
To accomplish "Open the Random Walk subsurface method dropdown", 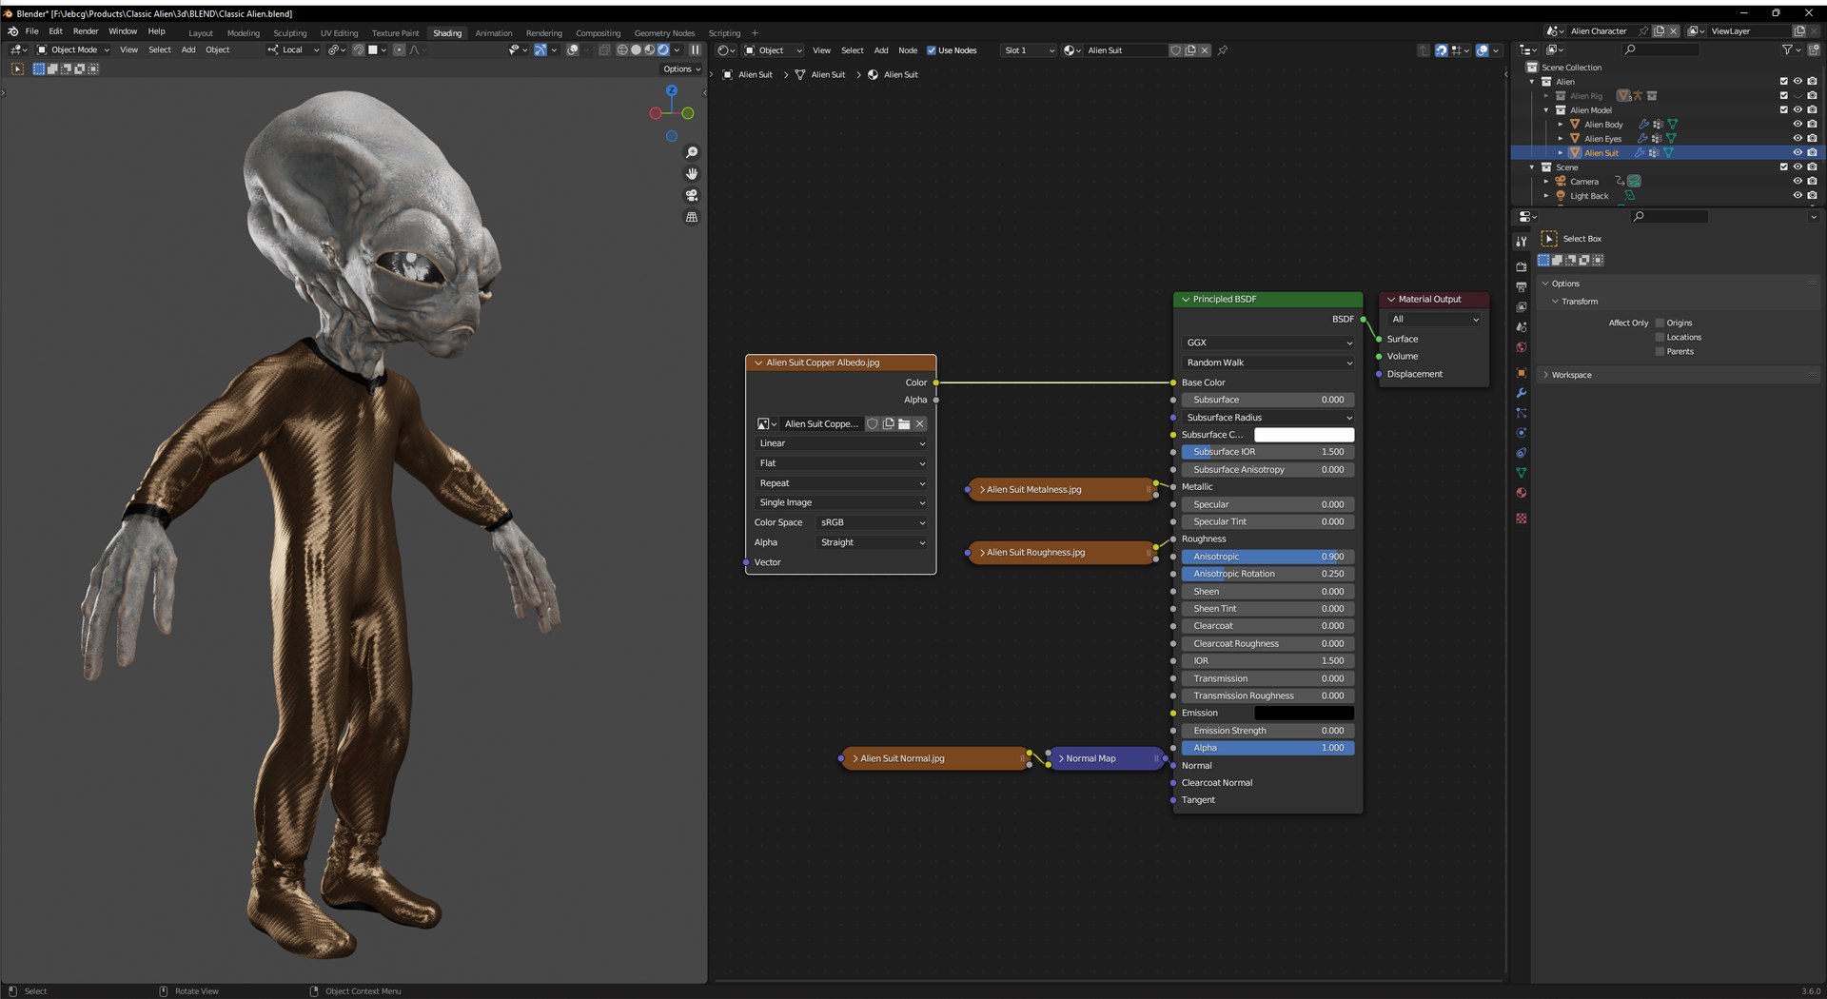I will pyautogui.click(x=1268, y=362).
